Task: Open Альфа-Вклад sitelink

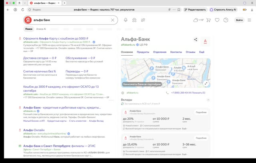Action: [x=96, y=121]
